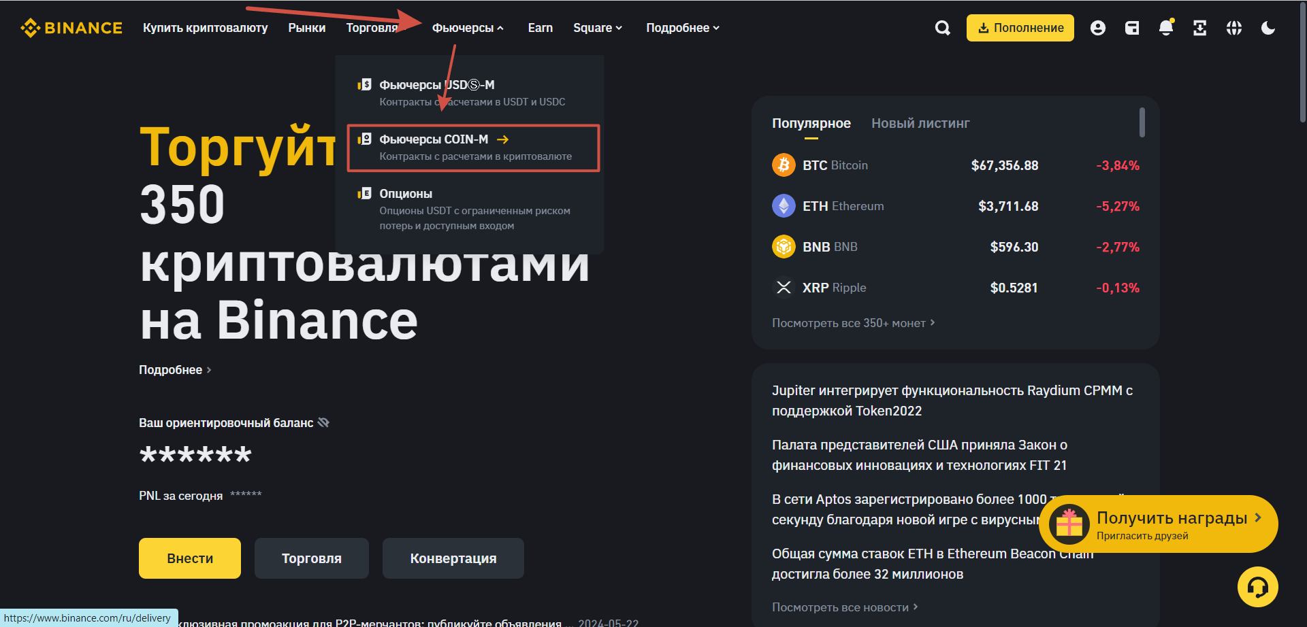Image resolution: width=1307 pixels, height=627 pixels.
Task: Select Фьючерсы COIN-M menu entry
Action: [473, 148]
